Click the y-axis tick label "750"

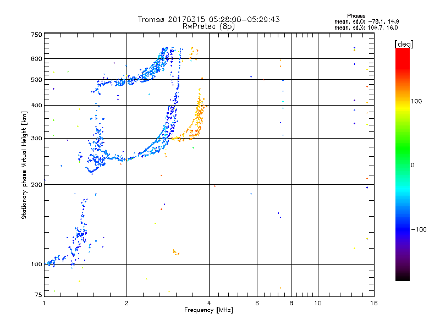pyautogui.click(x=36, y=35)
